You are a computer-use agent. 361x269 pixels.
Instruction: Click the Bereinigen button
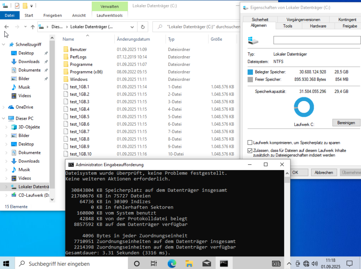346,123
